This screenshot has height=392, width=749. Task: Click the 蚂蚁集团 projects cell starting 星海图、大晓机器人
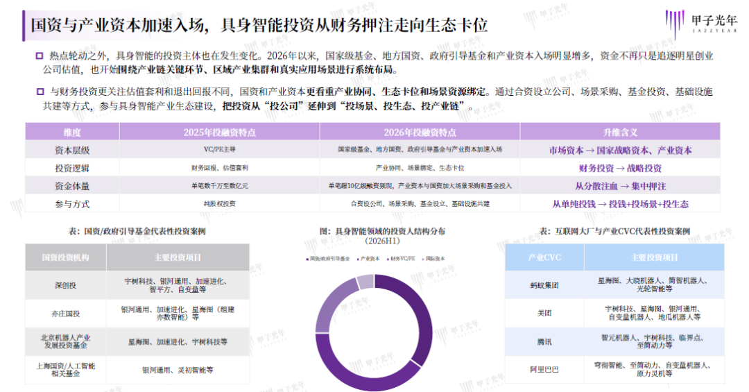(x=655, y=285)
